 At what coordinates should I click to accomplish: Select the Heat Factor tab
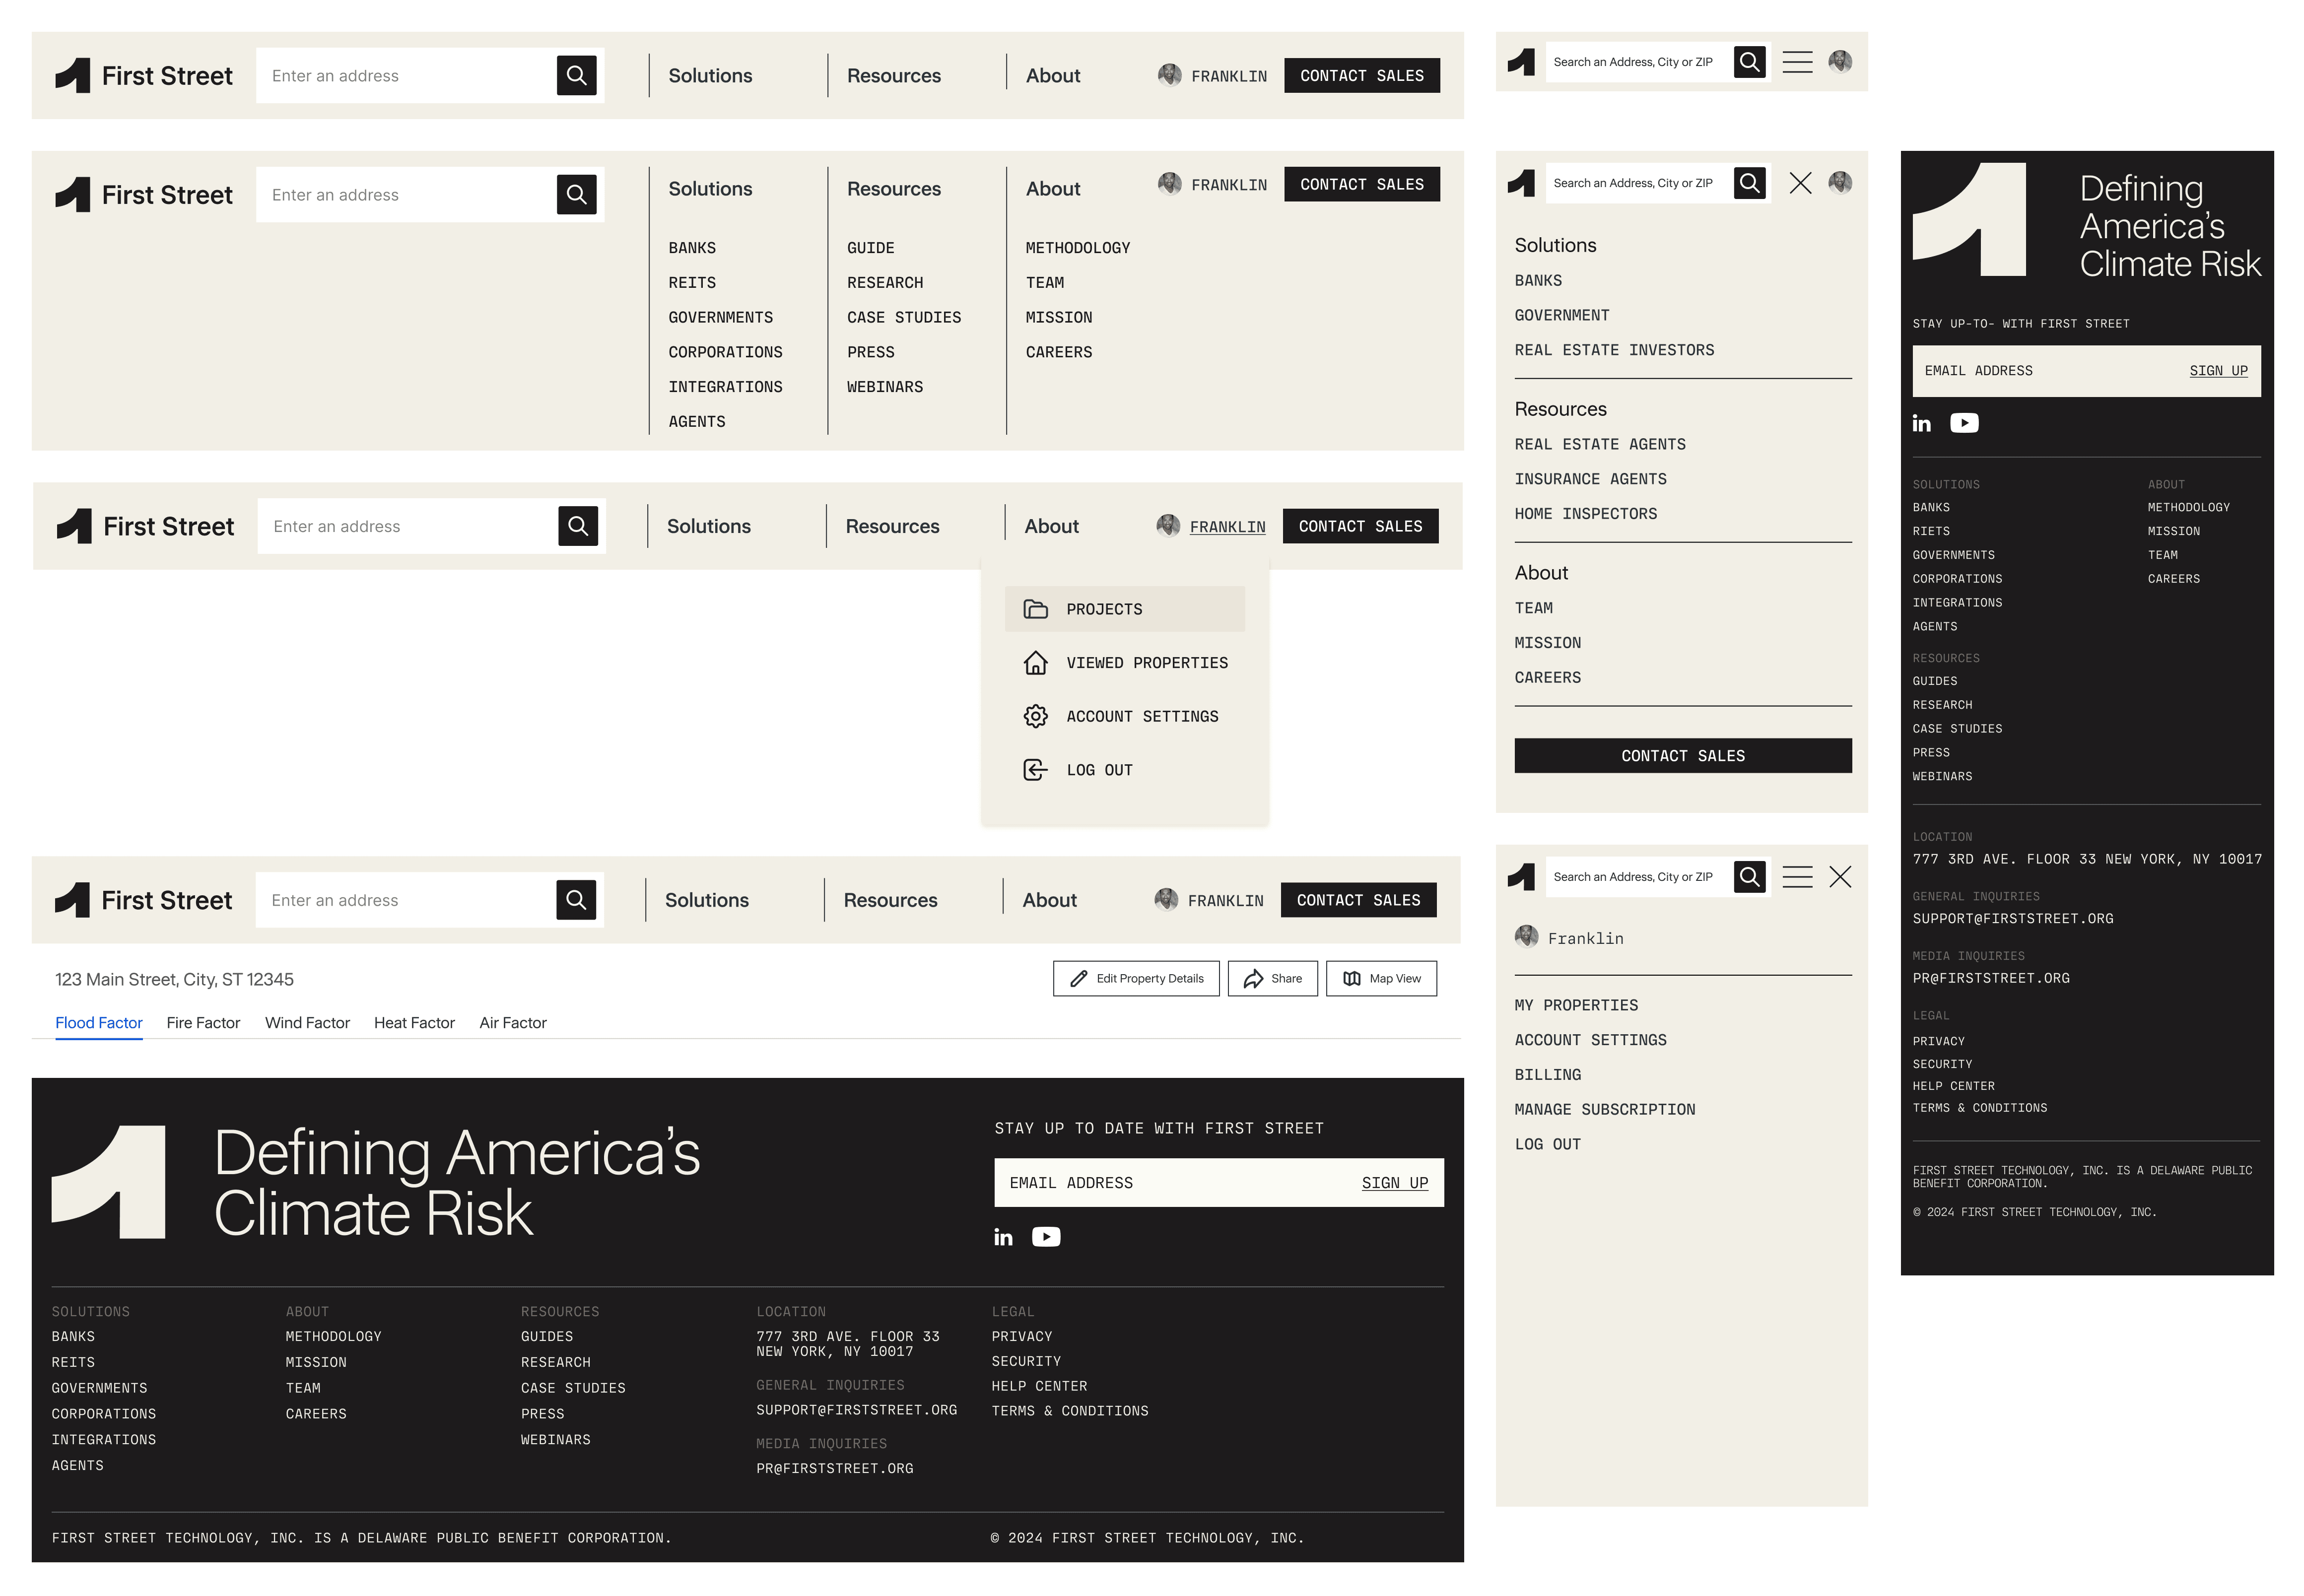click(x=414, y=1023)
